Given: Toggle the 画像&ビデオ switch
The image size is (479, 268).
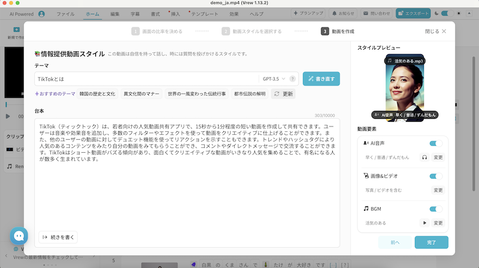Looking at the screenshot, I should [436, 176].
